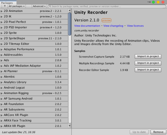Image resolution: width=167 pixels, height=135 pixels.
Task: Click the orange preview tag
Action: [106, 20]
